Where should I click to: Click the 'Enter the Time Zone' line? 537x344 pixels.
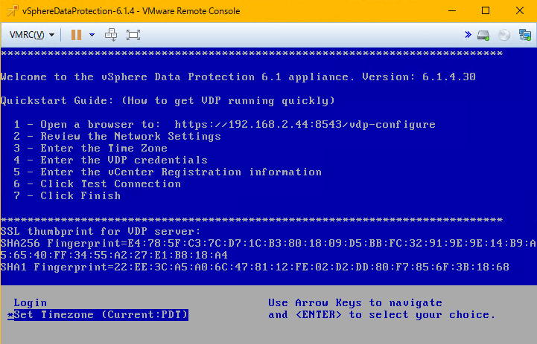coord(90,149)
